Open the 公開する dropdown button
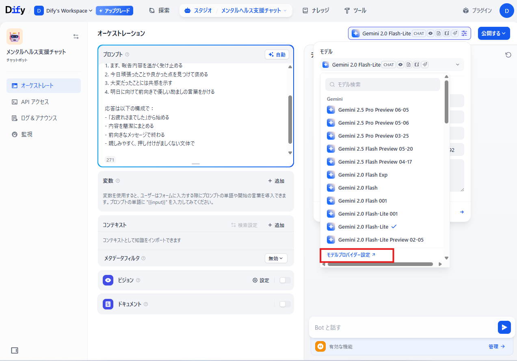The height and width of the screenshot is (361, 517). pyautogui.click(x=494, y=33)
